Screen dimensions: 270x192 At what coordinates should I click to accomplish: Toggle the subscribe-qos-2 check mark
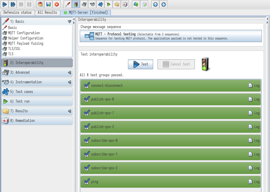click(x=87, y=167)
